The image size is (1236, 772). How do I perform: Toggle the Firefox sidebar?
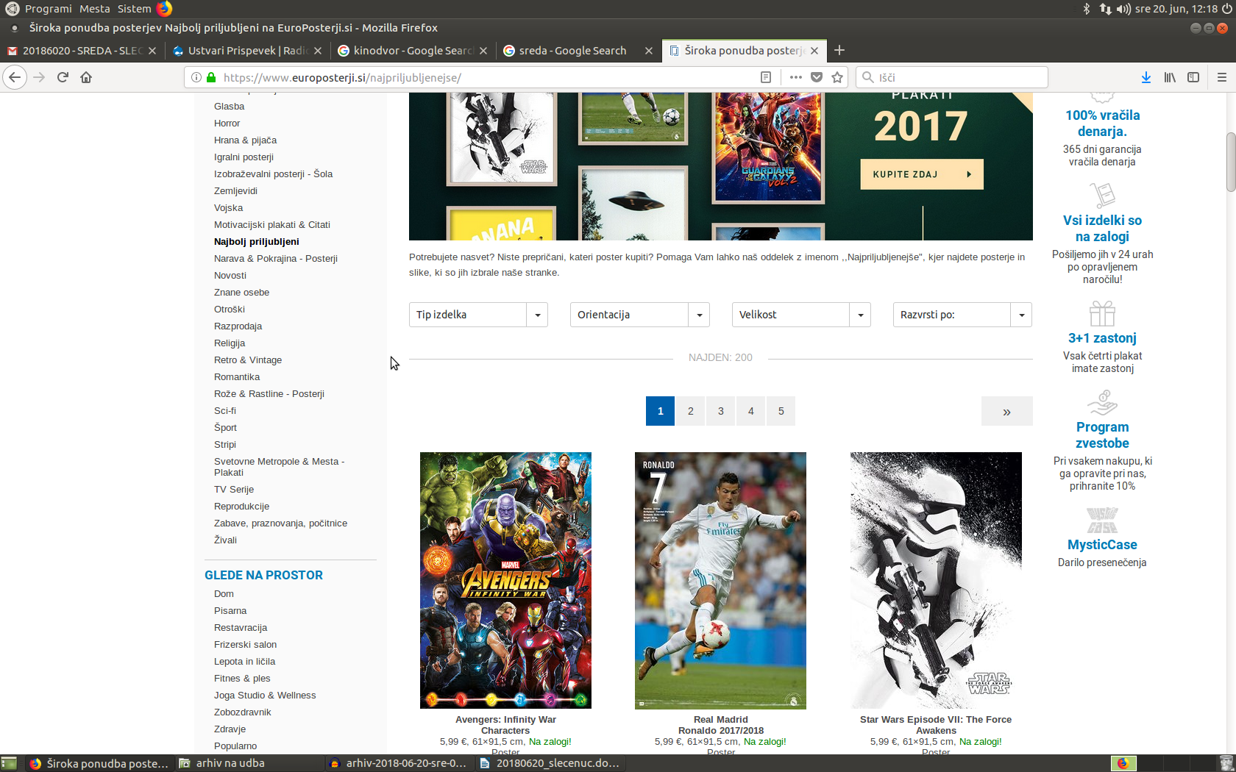[x=1193, y=77]
